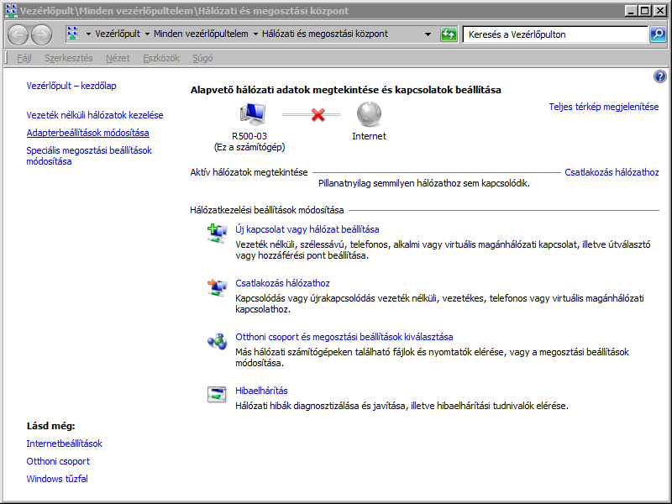Open the Fájl menu
Viewport: 672px width, 504px height.
(24, 58)
